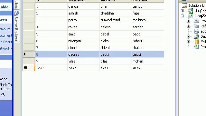Expand the first Linq2X project node

[182, 11]
